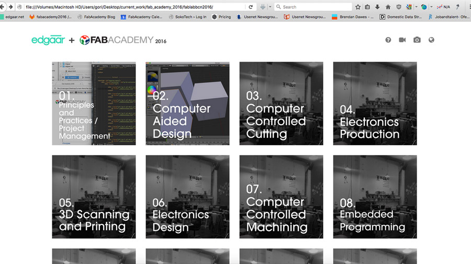Viewport: 471px width, 264px height.
Task: Bookmark this page with the star icon
Action: tap(358, 7)
